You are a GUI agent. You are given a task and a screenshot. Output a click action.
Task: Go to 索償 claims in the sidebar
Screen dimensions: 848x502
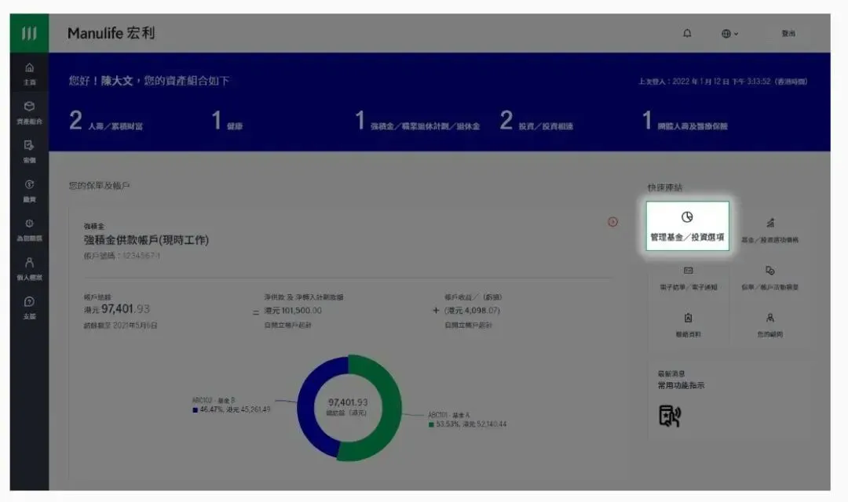coord(29,152)
